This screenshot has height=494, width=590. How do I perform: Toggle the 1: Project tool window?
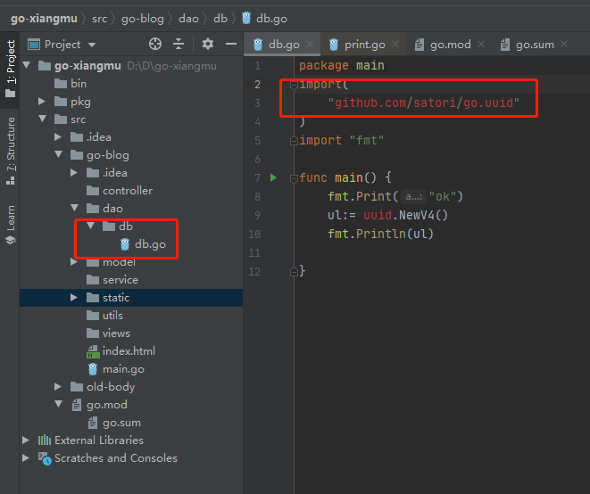[x=10, y=70]
